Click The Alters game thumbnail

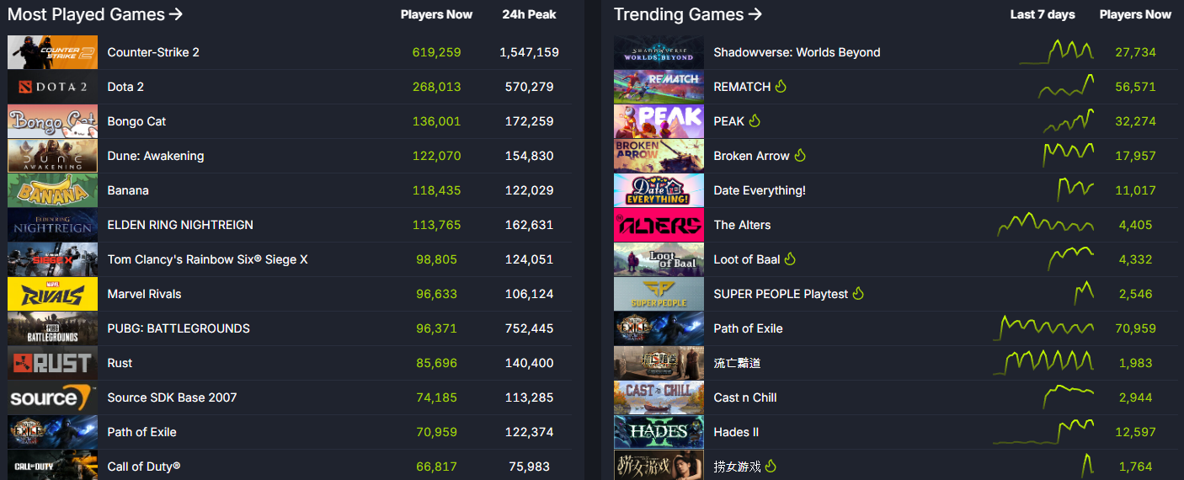pyautogui.click(x=659, y=225)
